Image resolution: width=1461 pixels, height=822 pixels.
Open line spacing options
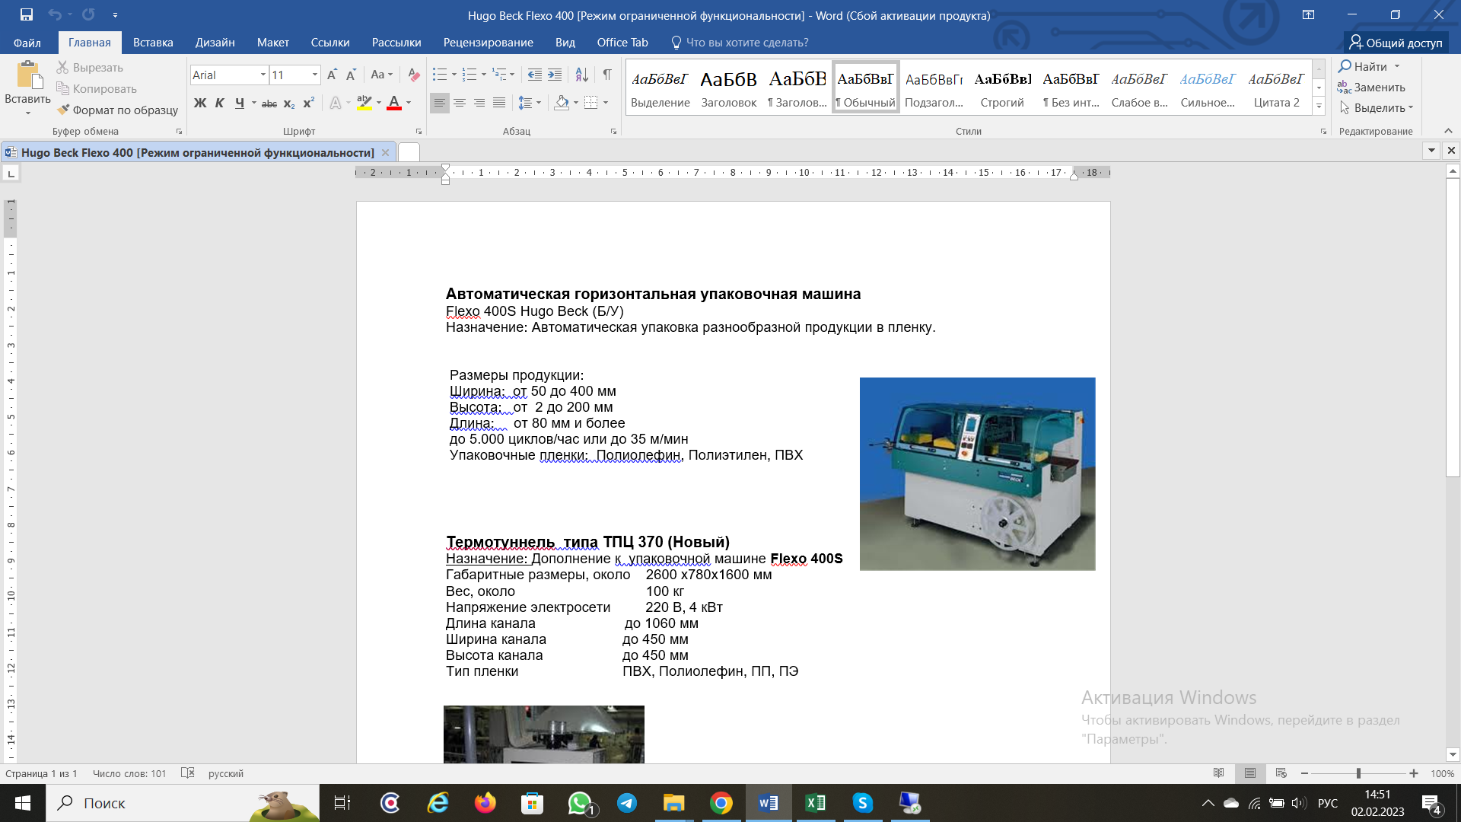tap(530, 103)
